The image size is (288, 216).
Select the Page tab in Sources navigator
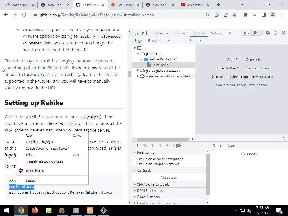click(138, 41)
